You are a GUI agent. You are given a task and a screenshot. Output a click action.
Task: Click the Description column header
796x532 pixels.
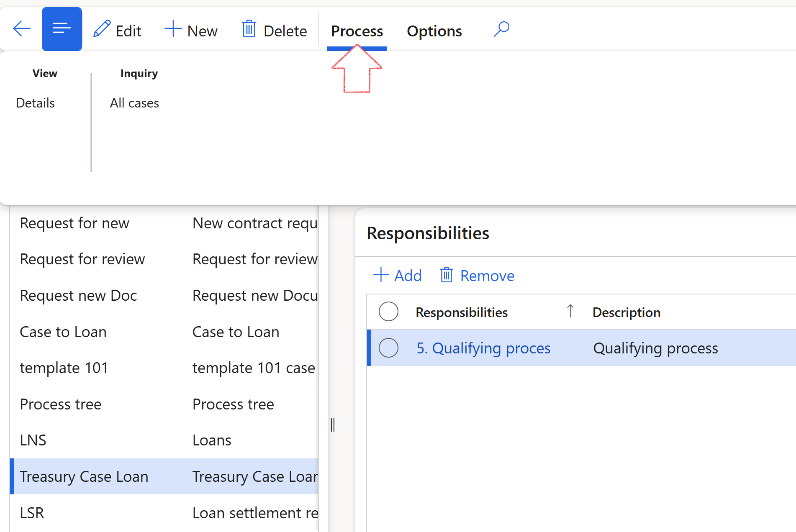(627, 312)
